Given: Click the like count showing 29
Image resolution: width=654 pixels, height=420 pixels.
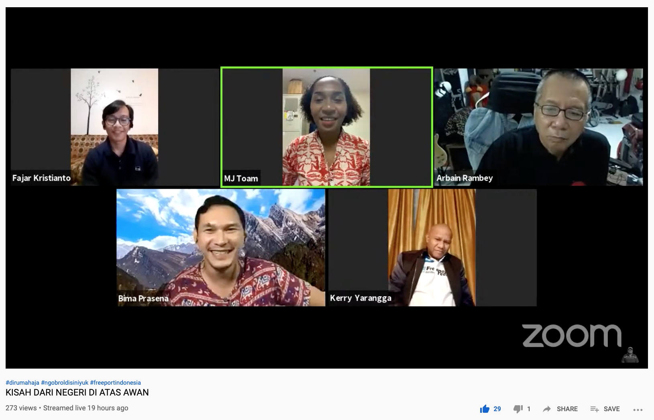Looking at the screenshot, I should click(x=497, y=409).
